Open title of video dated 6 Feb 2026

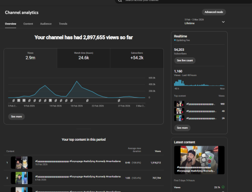pyautogui.click(x=78, y=176)
